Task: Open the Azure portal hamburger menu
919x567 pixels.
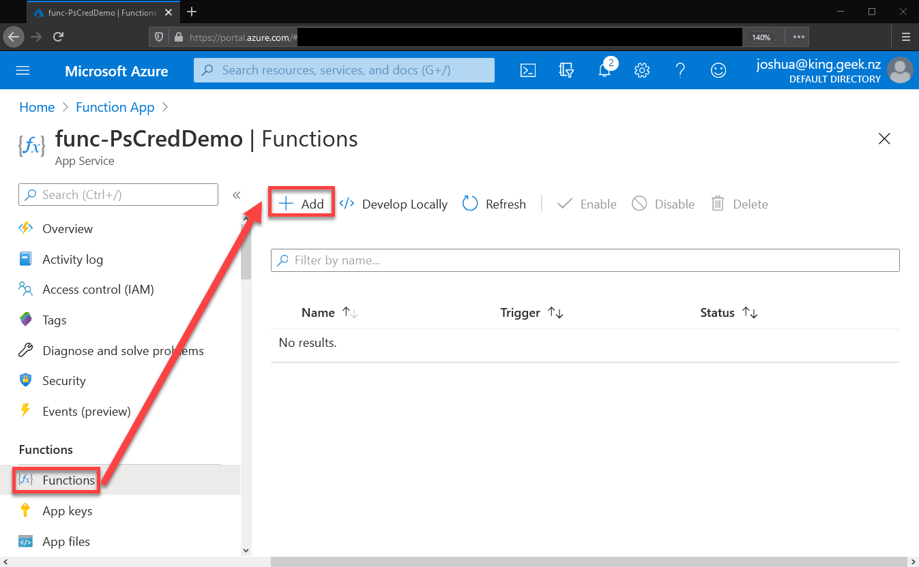Action: pos(23,71)
